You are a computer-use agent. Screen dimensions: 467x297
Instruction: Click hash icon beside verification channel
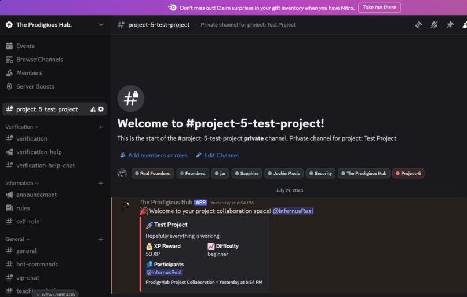9,138
